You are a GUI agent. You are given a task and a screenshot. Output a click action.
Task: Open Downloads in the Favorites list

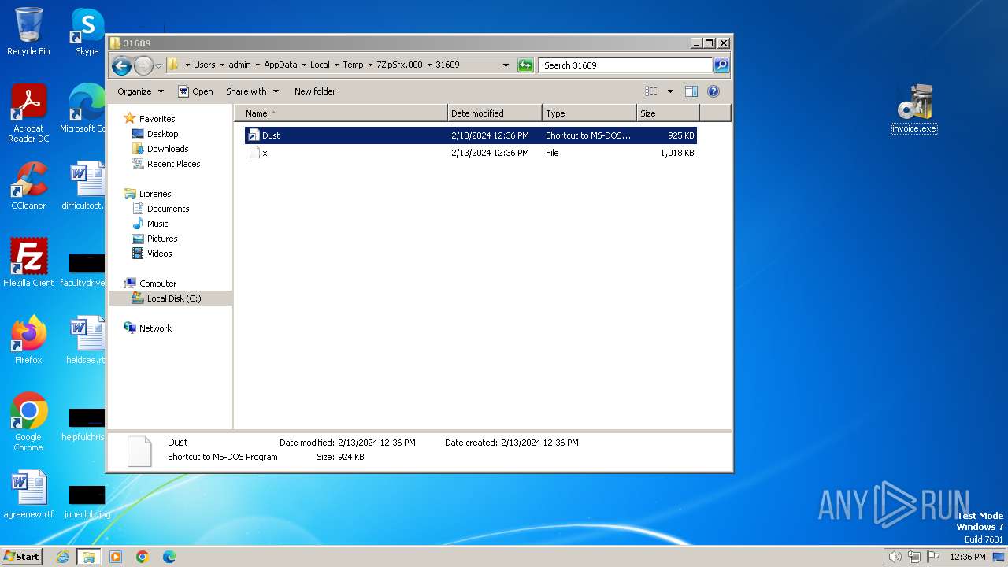point(168,149)
